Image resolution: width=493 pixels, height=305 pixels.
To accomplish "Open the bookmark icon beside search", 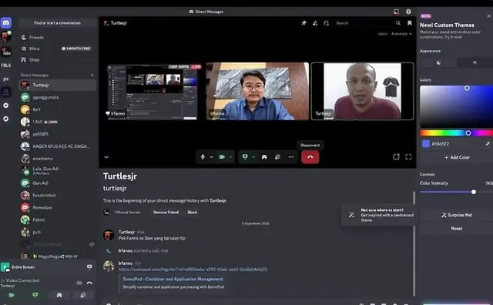I will [409, 23].
